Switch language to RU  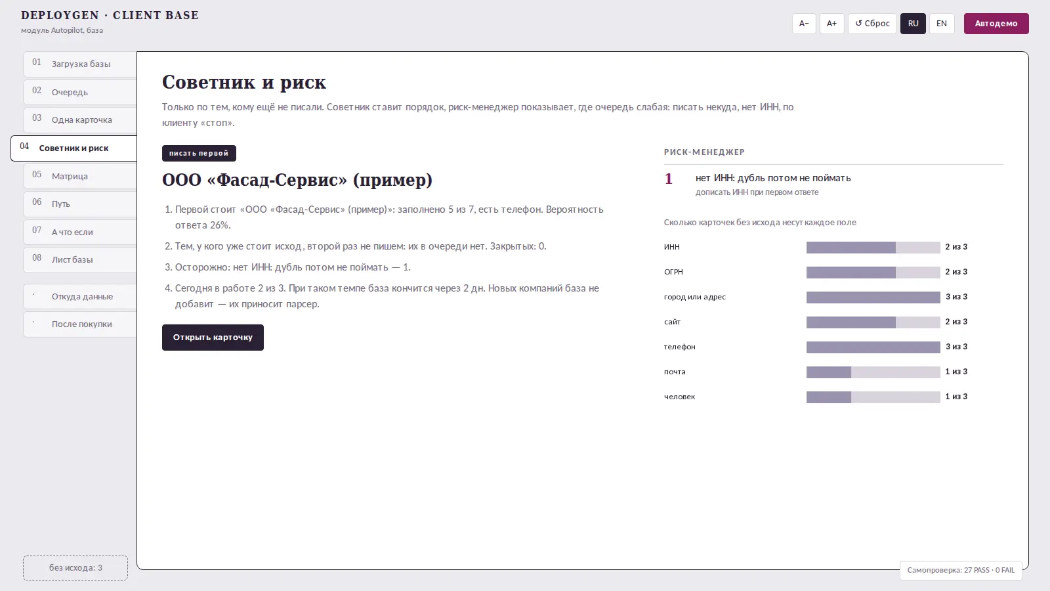click(x=913, y=24)
